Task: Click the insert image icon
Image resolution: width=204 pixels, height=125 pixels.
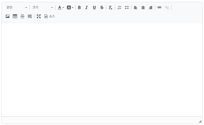Action: click(x=8, y=16)
